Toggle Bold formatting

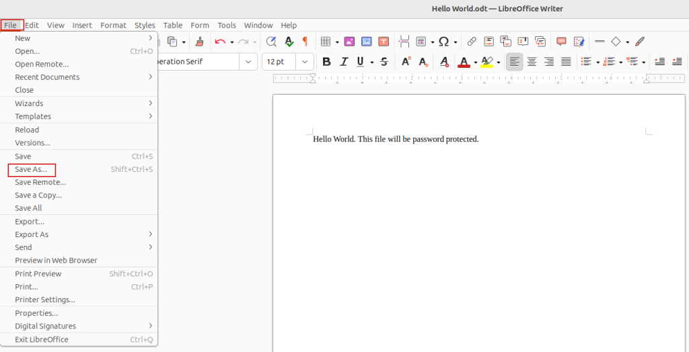pyautogui.click(x=326, y=62)
